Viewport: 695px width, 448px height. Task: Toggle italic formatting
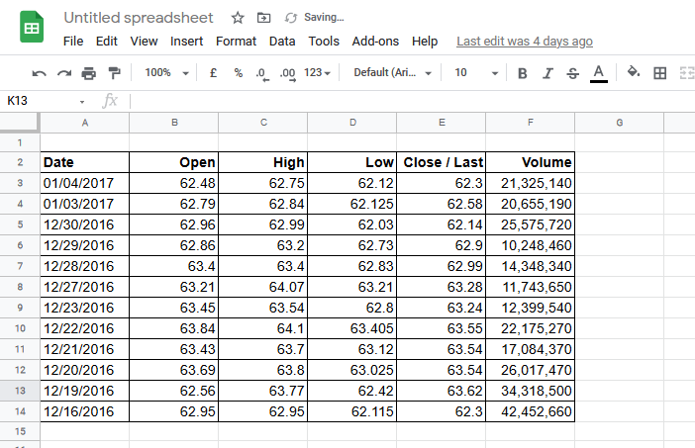[547, 73]
